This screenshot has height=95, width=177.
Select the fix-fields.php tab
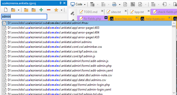[x=92, y=18]
